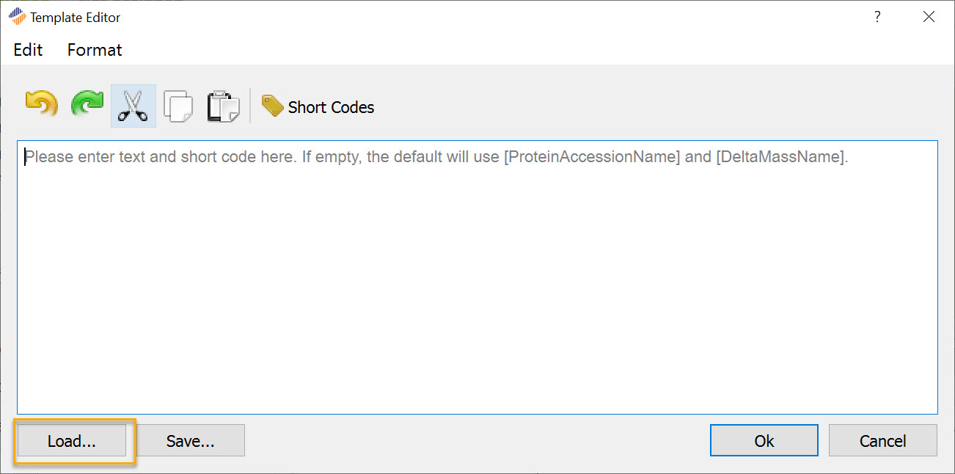Click the Short Codes text label

coord(331,107)
